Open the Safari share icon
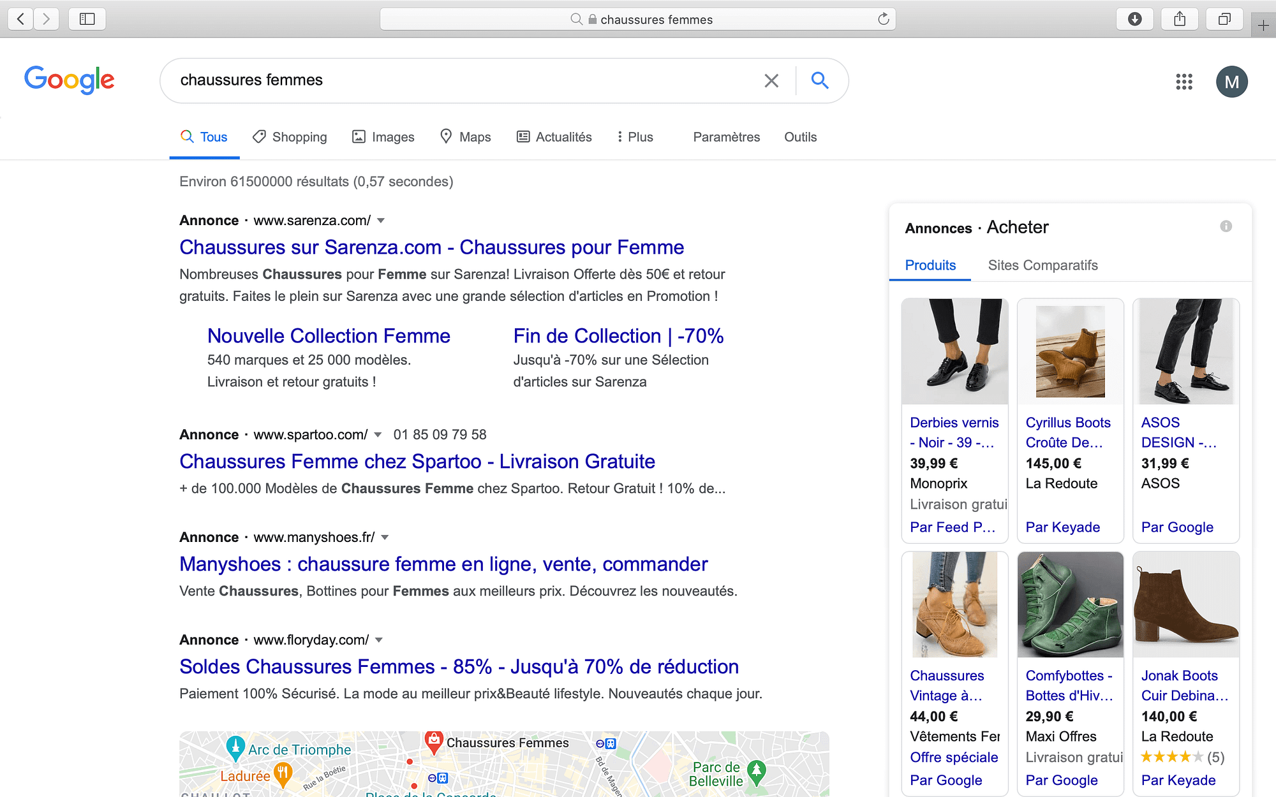1276x797 pixels. (x=1180, y=19)
